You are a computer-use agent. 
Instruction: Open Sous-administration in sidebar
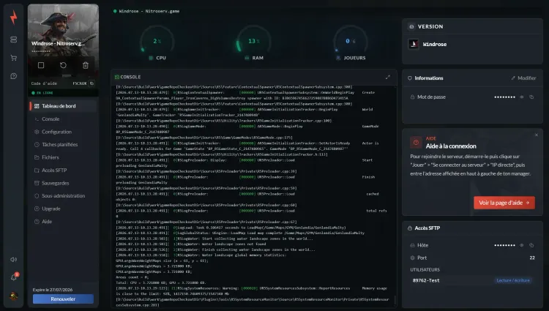pyautogui.click(x=63, y=196)
